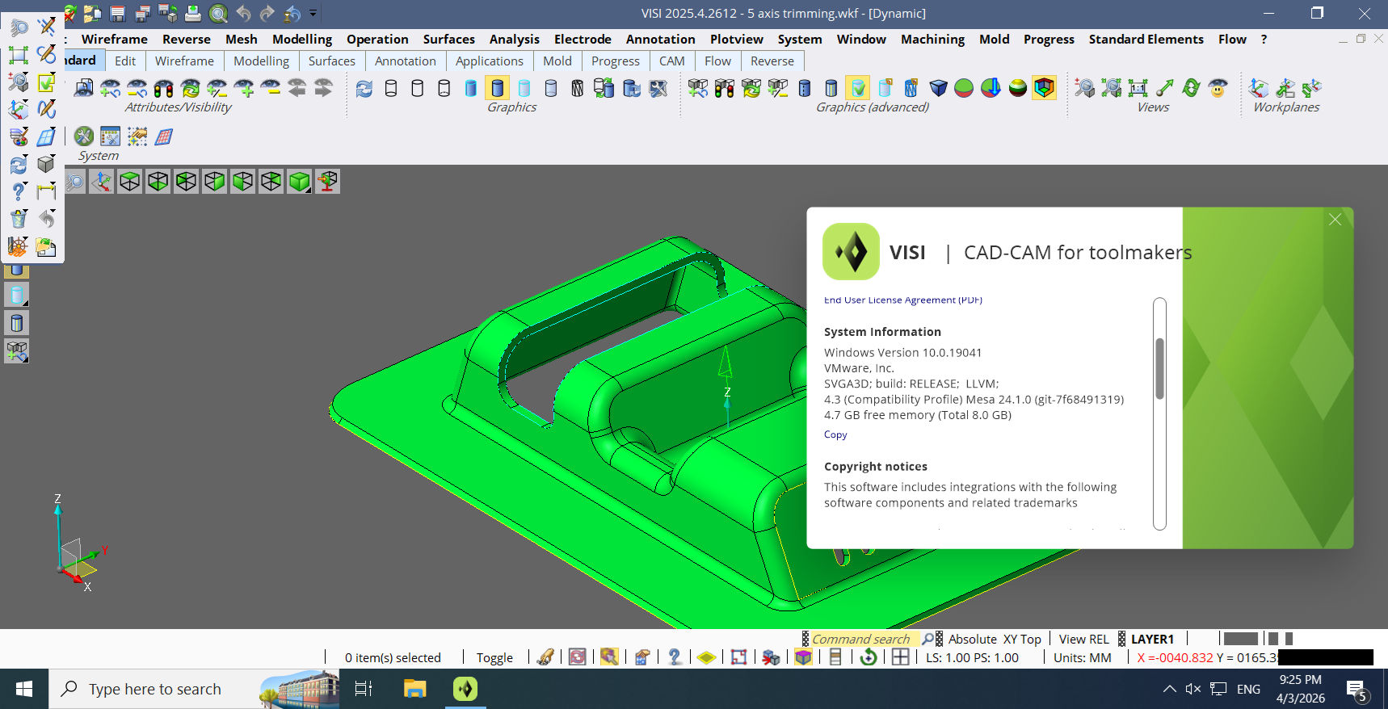The height and width of the screenshot is (709, 1388).
Task: Click the Redo arrow in the title bar
Action: 267,13
